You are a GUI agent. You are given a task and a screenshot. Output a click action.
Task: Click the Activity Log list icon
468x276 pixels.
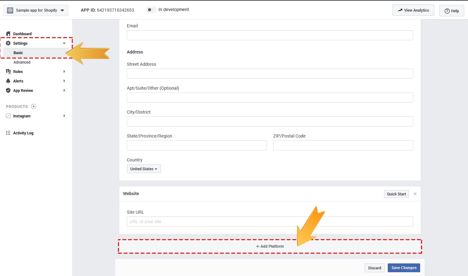click(8, 133)
